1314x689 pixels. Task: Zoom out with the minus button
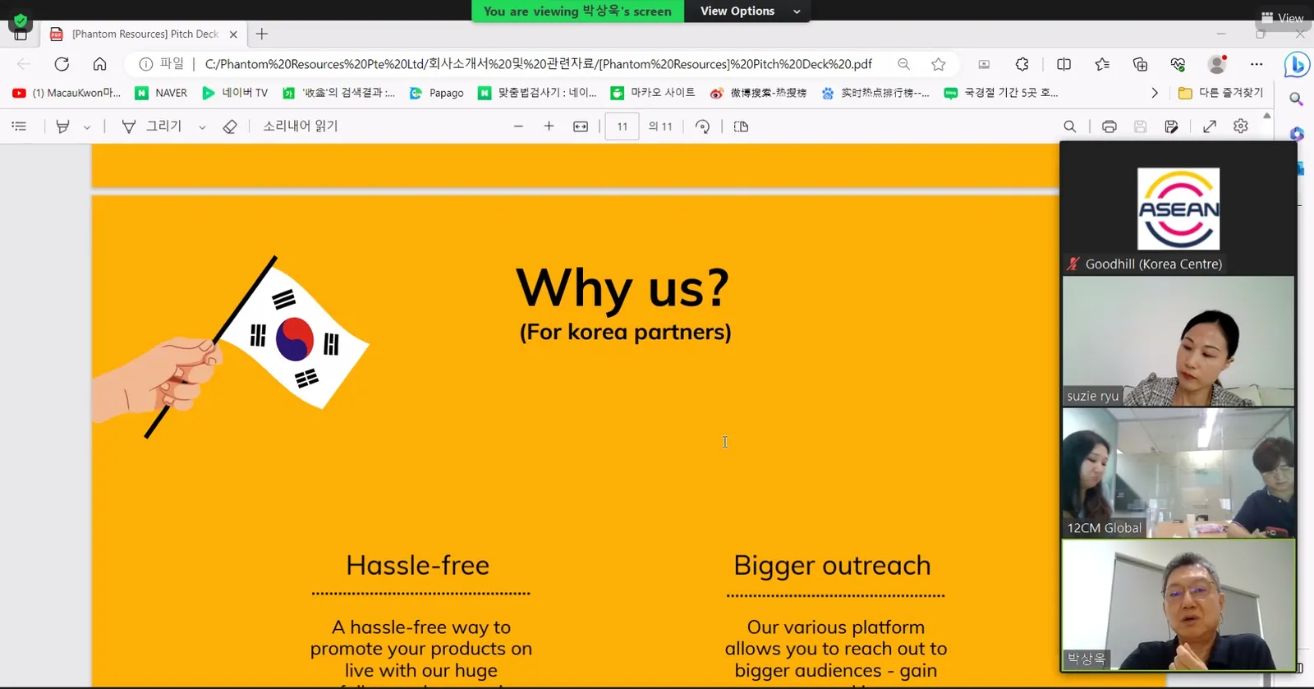pos(518,126)
